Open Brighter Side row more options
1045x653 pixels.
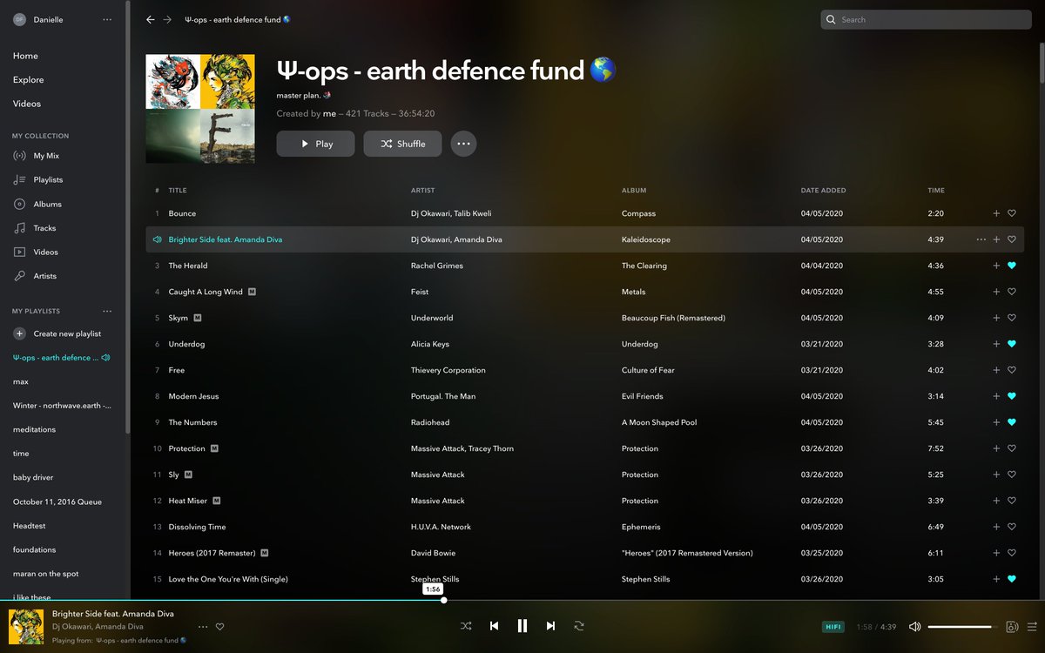click(x=981, y=239)
